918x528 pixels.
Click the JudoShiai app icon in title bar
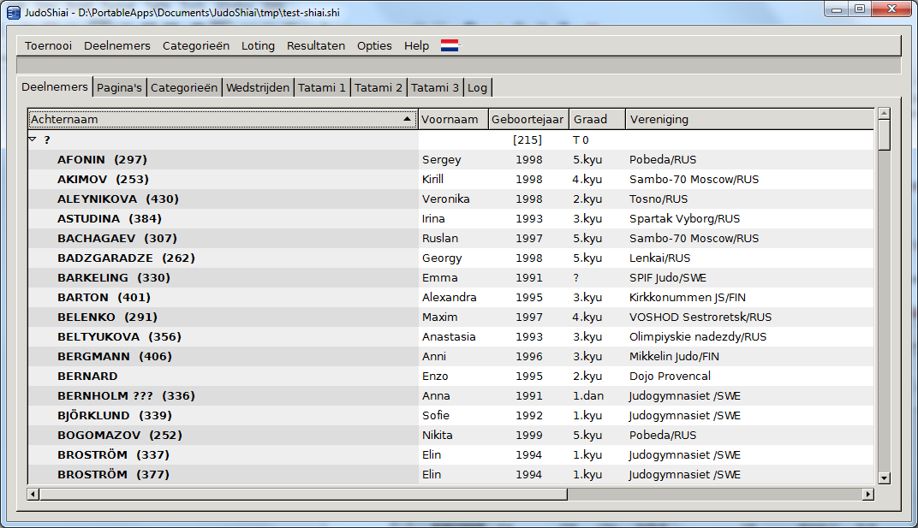(13, 13)
